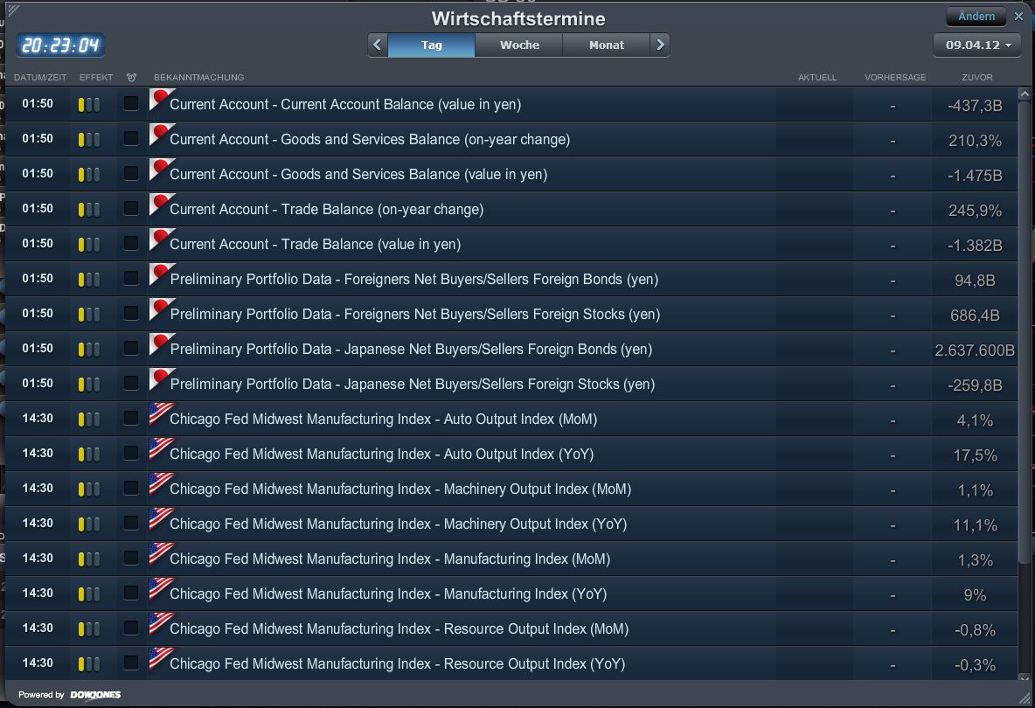Click the scrollbar up arrow

[x=1025, y=94]
